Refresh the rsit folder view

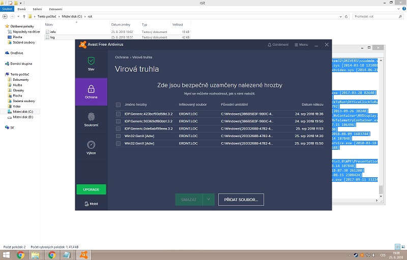(346, 17)
